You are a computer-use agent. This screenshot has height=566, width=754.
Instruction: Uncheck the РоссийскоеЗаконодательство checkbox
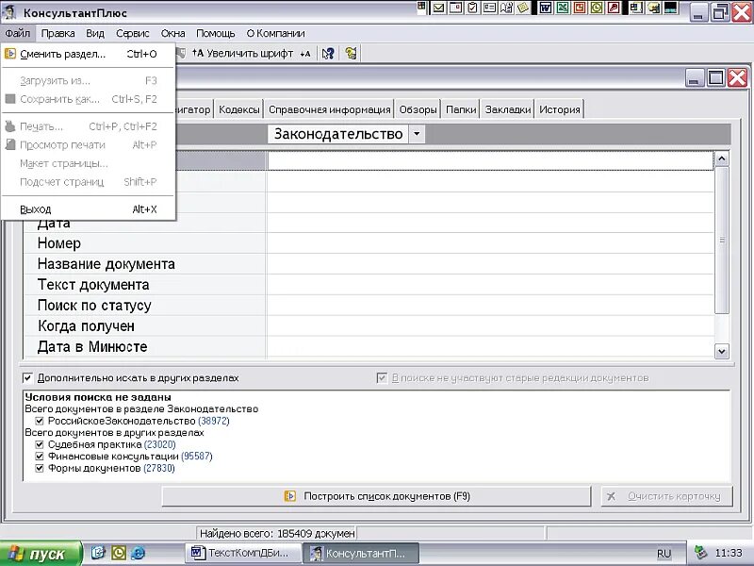click(x=40, y=421)
